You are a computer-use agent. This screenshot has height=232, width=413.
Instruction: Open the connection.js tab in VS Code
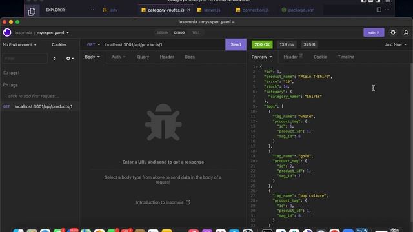(252, 10)
